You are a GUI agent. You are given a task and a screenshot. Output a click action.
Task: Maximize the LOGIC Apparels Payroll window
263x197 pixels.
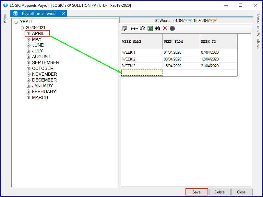tap(241, 5)
